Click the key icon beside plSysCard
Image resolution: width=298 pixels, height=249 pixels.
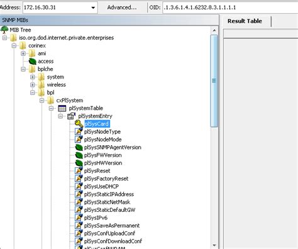[79, 124]
